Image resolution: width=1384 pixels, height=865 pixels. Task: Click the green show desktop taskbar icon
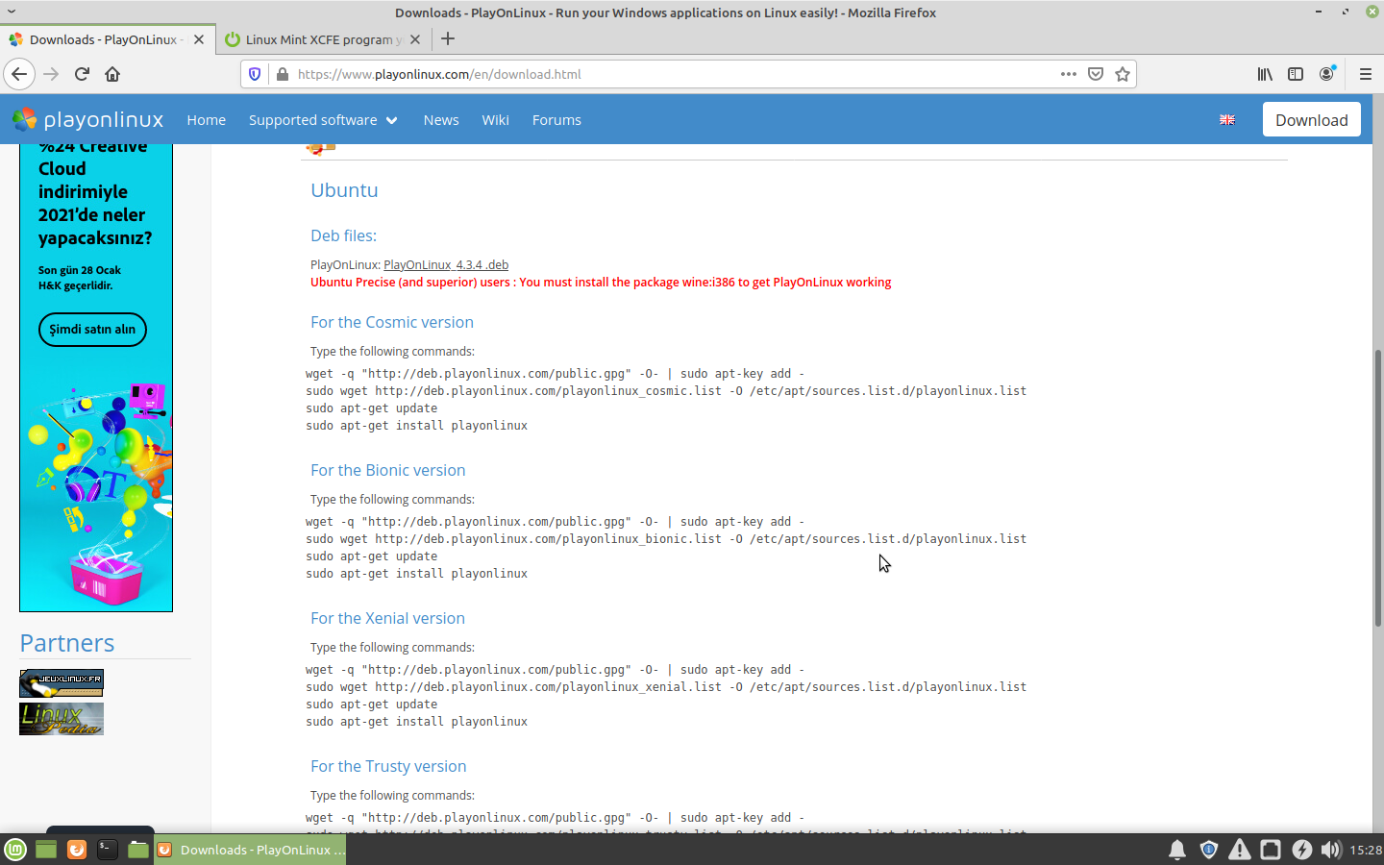click(x=46, y=850)
